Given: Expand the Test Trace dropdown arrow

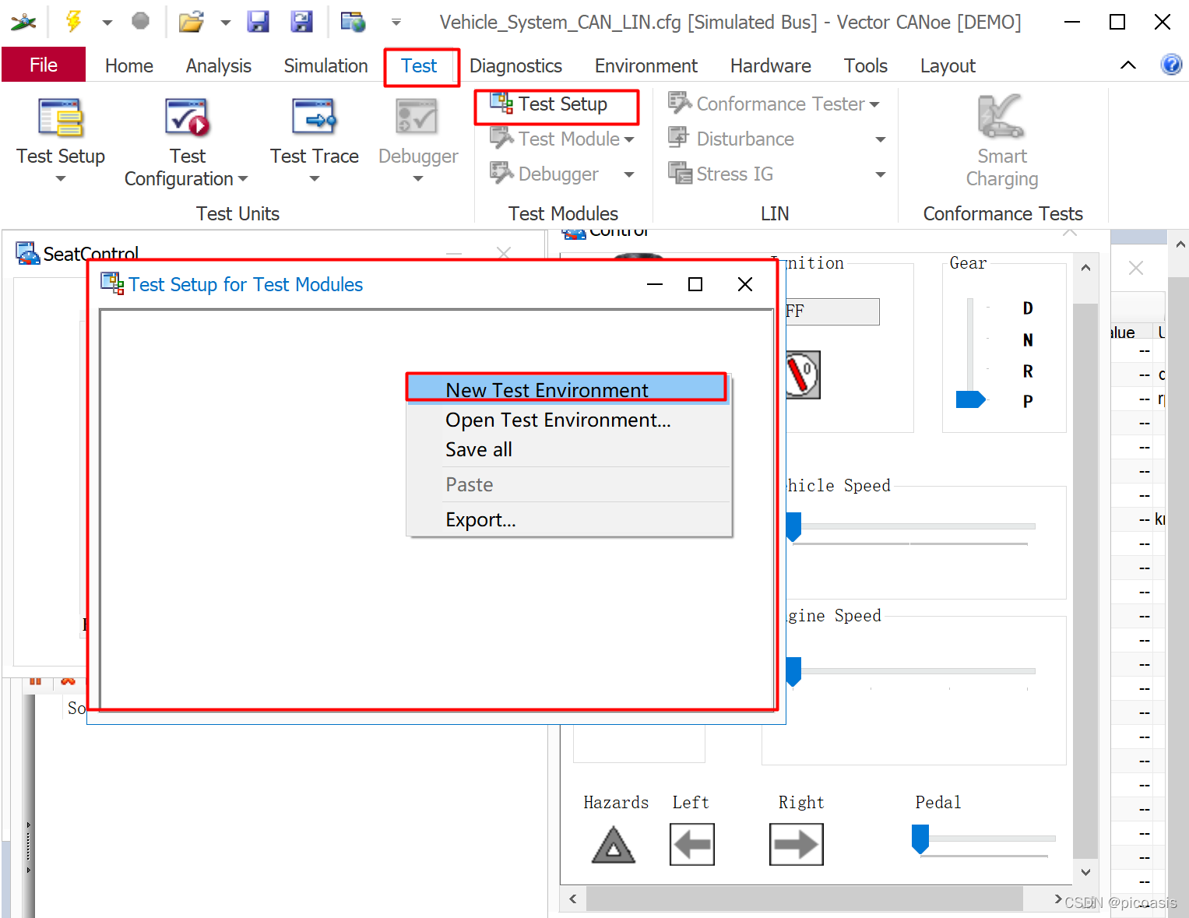Looking at the screenshot, I should pyautogui.click(x=315, y=179).
